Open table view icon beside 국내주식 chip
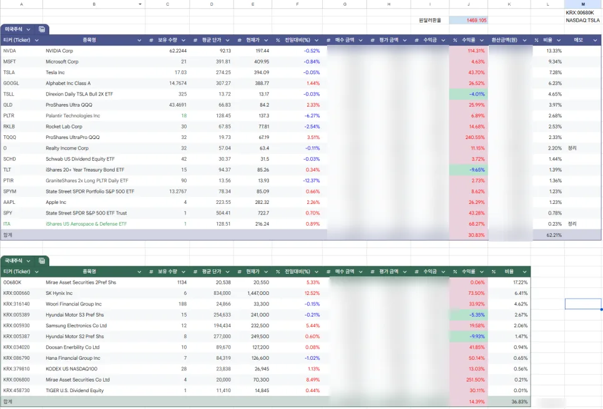The height and width of the screenshot is (409, 603). 42,261
